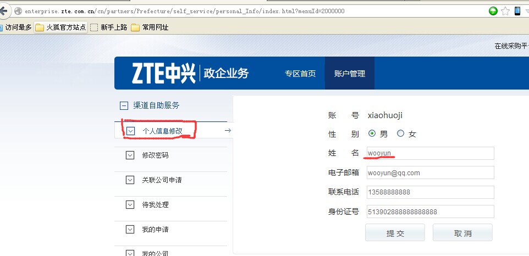Open the 账户管理 navigation tab

tap(350, 74)
